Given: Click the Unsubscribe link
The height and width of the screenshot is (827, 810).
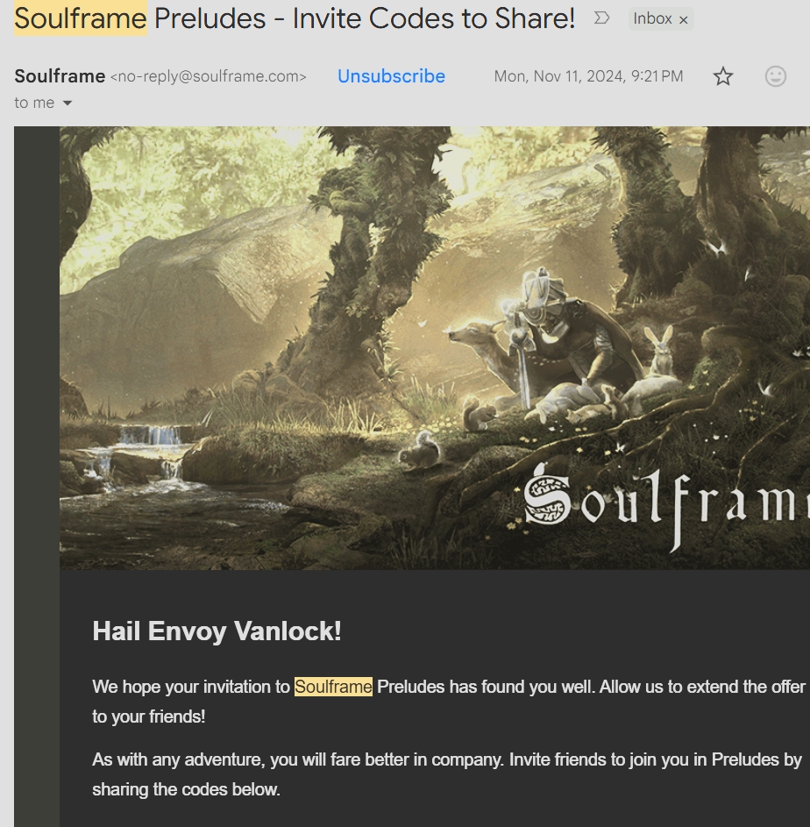Looking at the screenshot, I should pos(391,76).
